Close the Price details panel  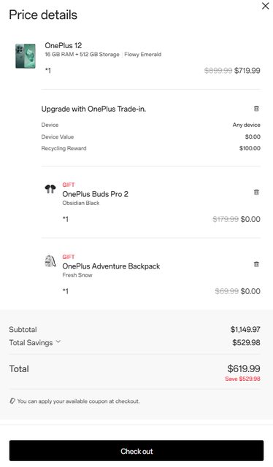pos(265,6)
